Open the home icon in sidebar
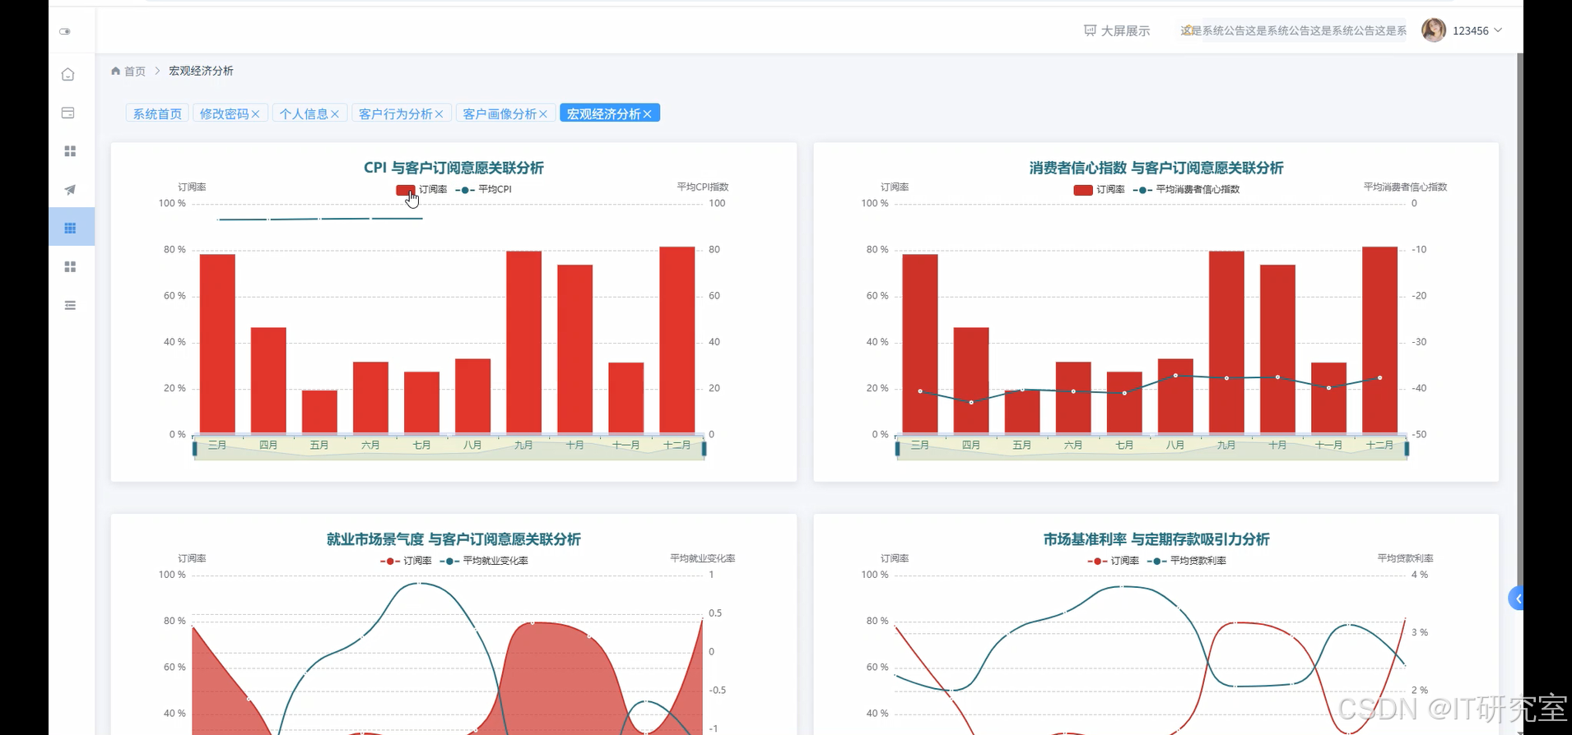The height and width of the screenshot is (735, 1572). [x=68, y=74]
